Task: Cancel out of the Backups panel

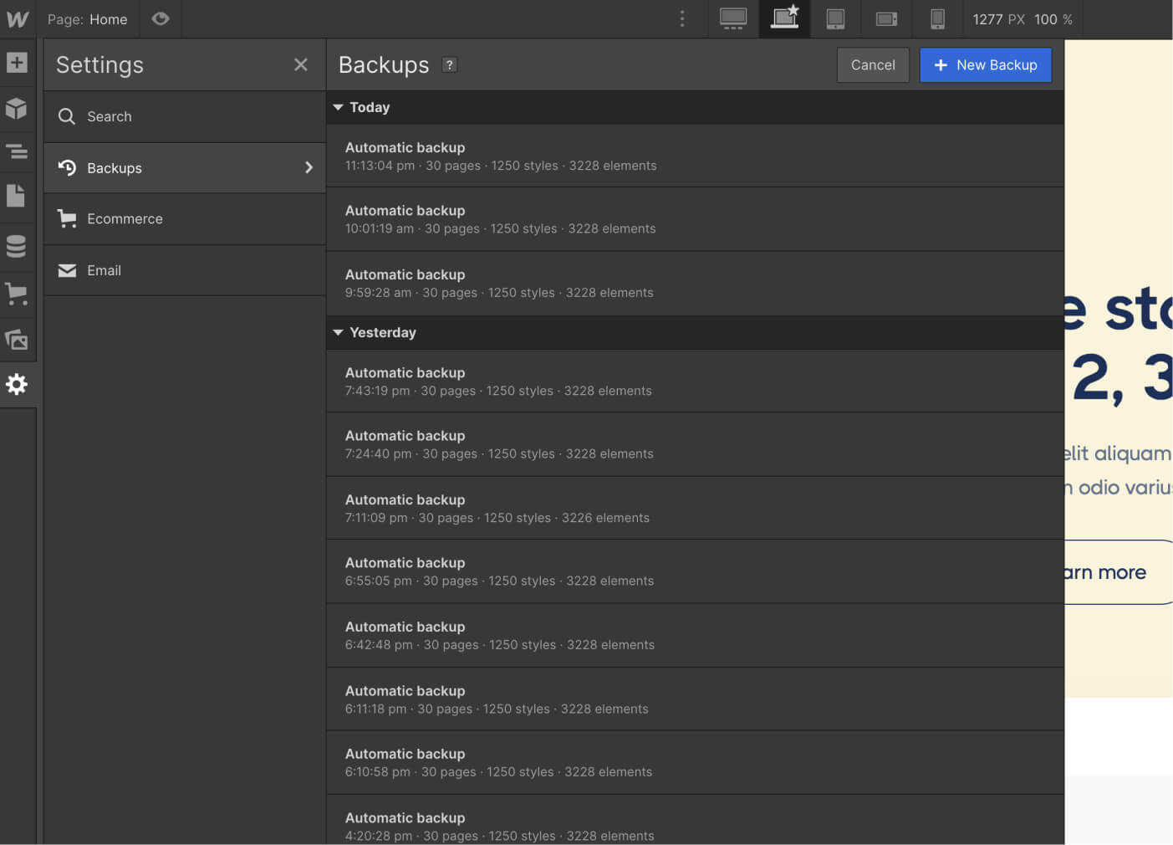Action: pyautogui.click(x=873, y=64)
